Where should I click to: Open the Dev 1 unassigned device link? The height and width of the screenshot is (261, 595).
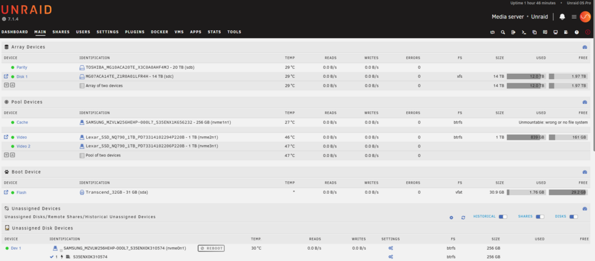click(x=16, y=249)
